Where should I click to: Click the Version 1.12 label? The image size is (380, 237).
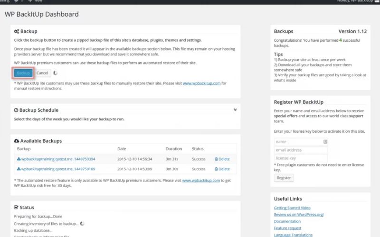tap(352, 31)
